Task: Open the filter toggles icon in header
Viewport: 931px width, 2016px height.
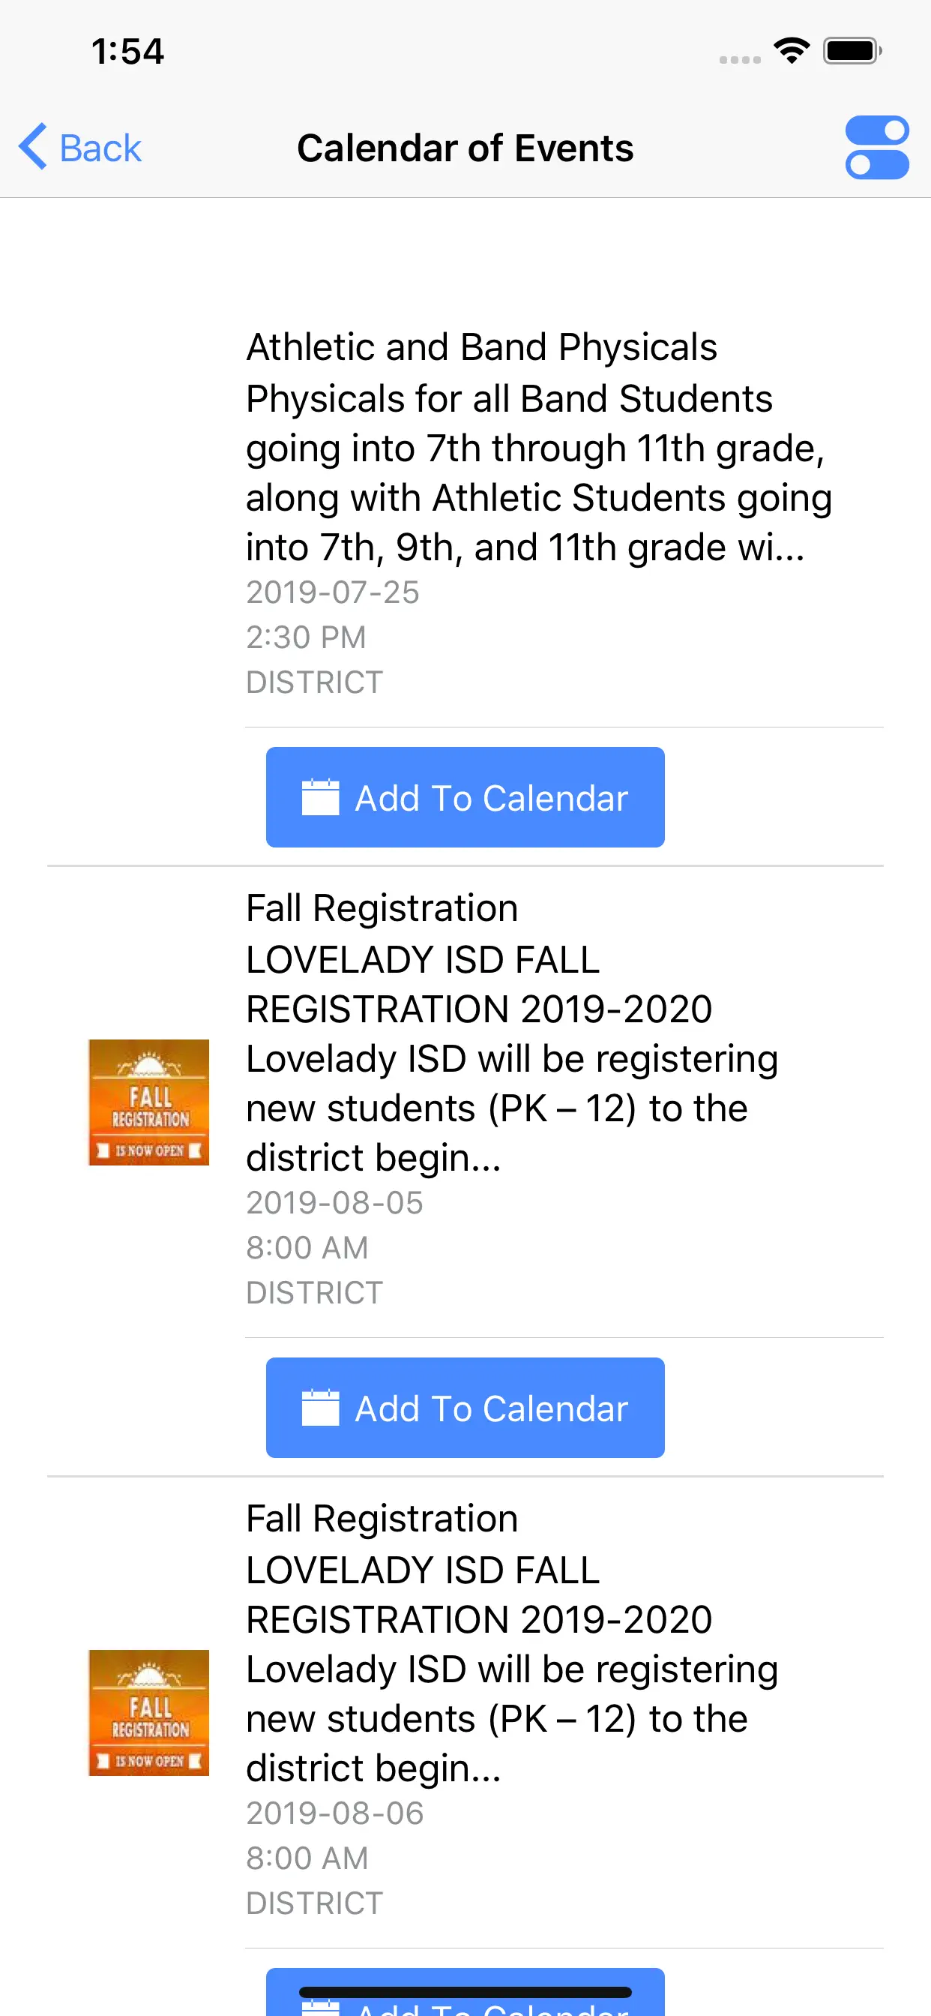Action: coord(876,147)
